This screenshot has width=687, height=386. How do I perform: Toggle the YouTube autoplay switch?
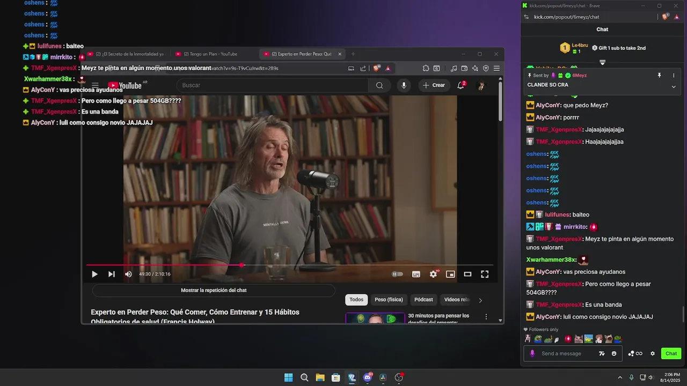click(397, 274)
